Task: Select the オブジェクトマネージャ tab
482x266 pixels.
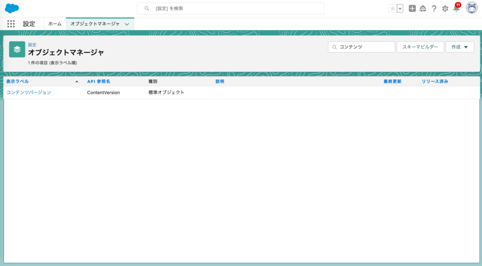Action: [95, 24]
